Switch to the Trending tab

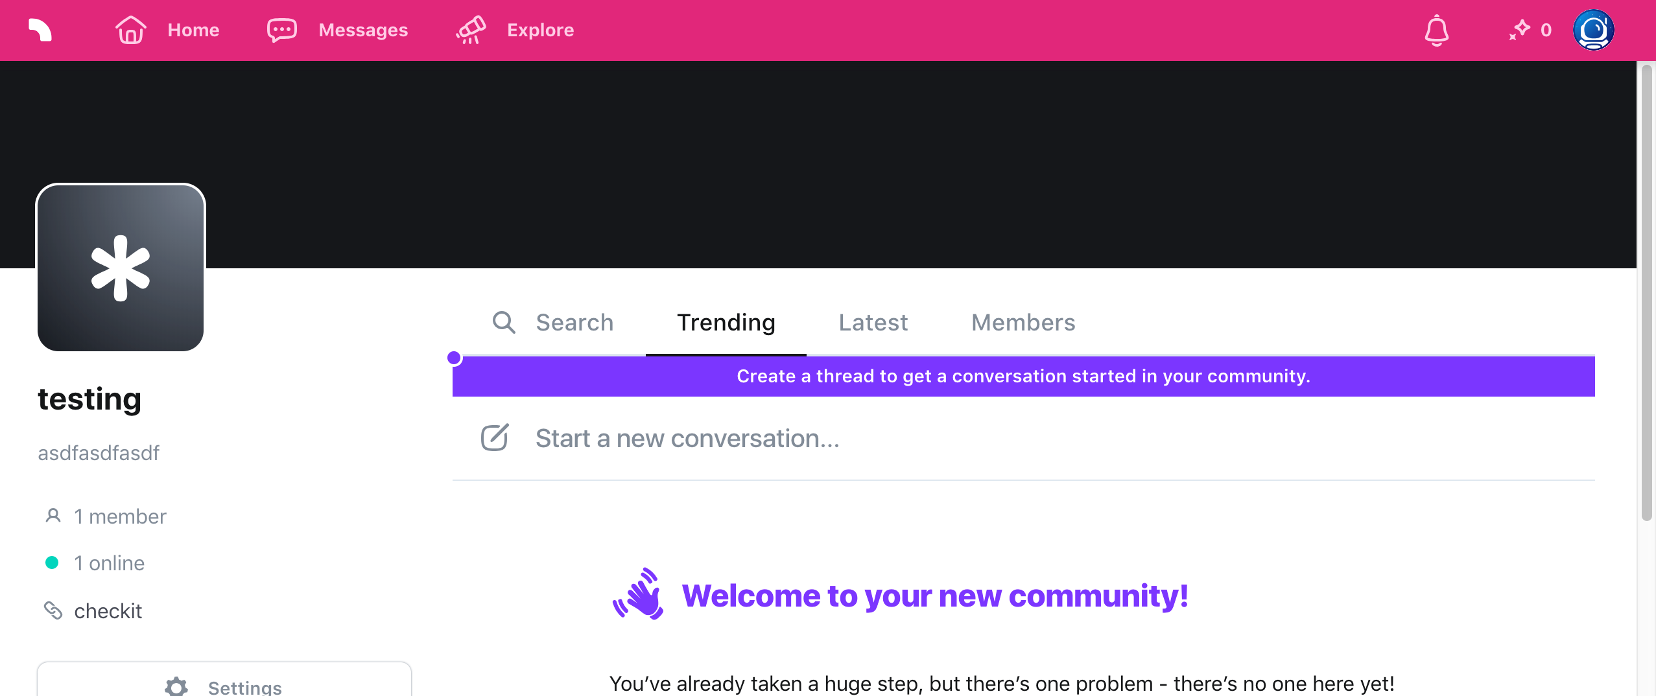pyautogui.click(x=726, y=322)
